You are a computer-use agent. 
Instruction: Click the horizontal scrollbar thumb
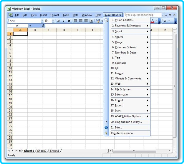click(134, 151)
